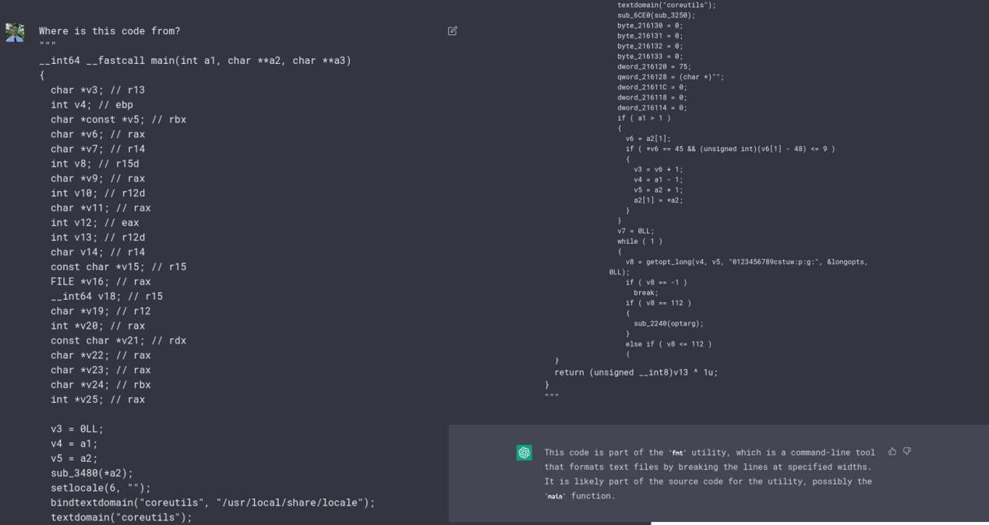This screenshot has height=525, width=989.
Task: Click the edit message pencil icon
Action: click(453, 31)
